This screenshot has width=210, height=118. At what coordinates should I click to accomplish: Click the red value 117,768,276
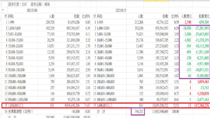(202, 106)
